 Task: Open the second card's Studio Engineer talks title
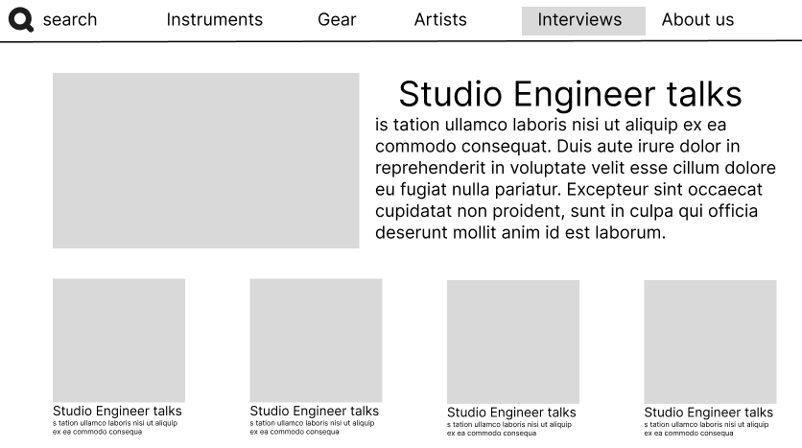click(315, 411)
